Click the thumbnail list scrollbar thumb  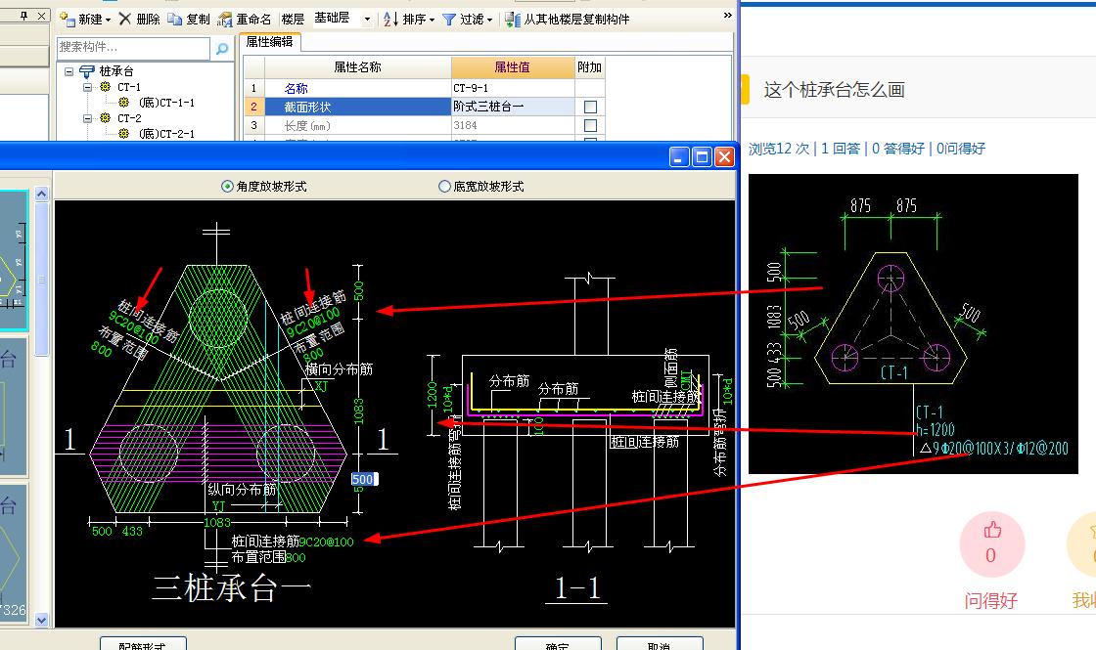coord(41,278)
